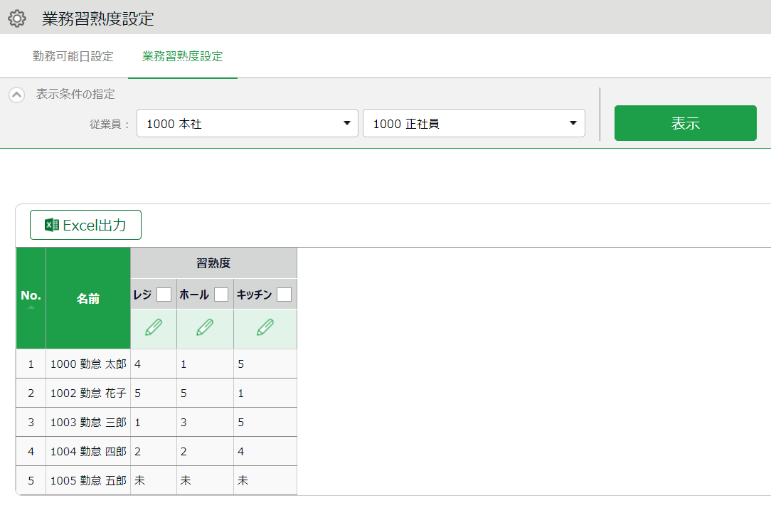Image resolution: width=771 pixels, height=508 pixels.
Task: Enable the ホール column checkbox
Action: click(221, 295)
